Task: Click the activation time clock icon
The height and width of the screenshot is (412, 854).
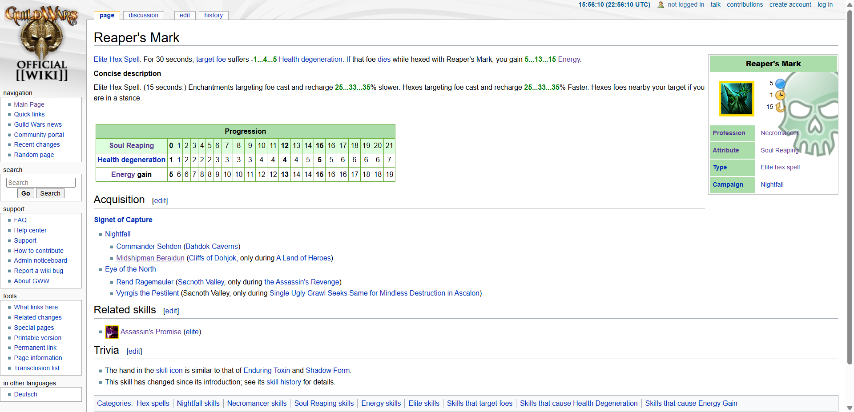Action: pos(780,95)
